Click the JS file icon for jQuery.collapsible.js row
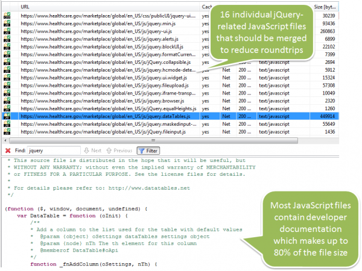The height and width of the screenshot is (271, 362). tap(7, 62)
